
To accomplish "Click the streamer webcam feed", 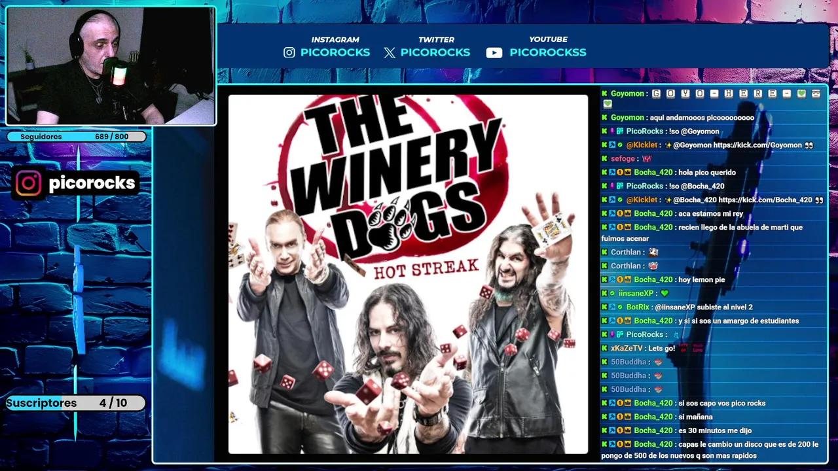I will 111,65.
